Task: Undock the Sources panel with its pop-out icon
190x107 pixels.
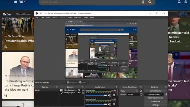Action: 82,87
